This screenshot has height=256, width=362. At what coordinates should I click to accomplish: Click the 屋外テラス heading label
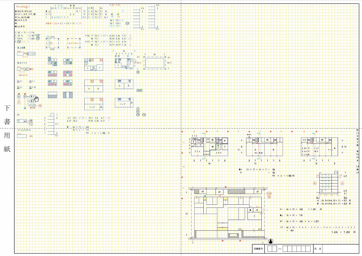pyautogui.click(x=22, y=63)
